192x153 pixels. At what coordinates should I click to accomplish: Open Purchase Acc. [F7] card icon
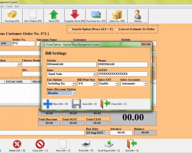point(96,15)
